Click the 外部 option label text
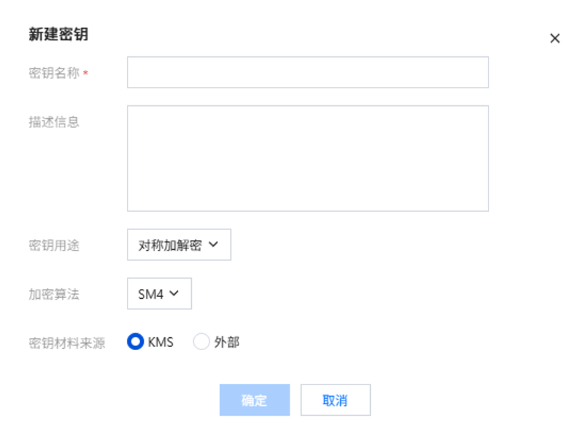The width and height of the screenshot is (570, 431). point(227,342)
